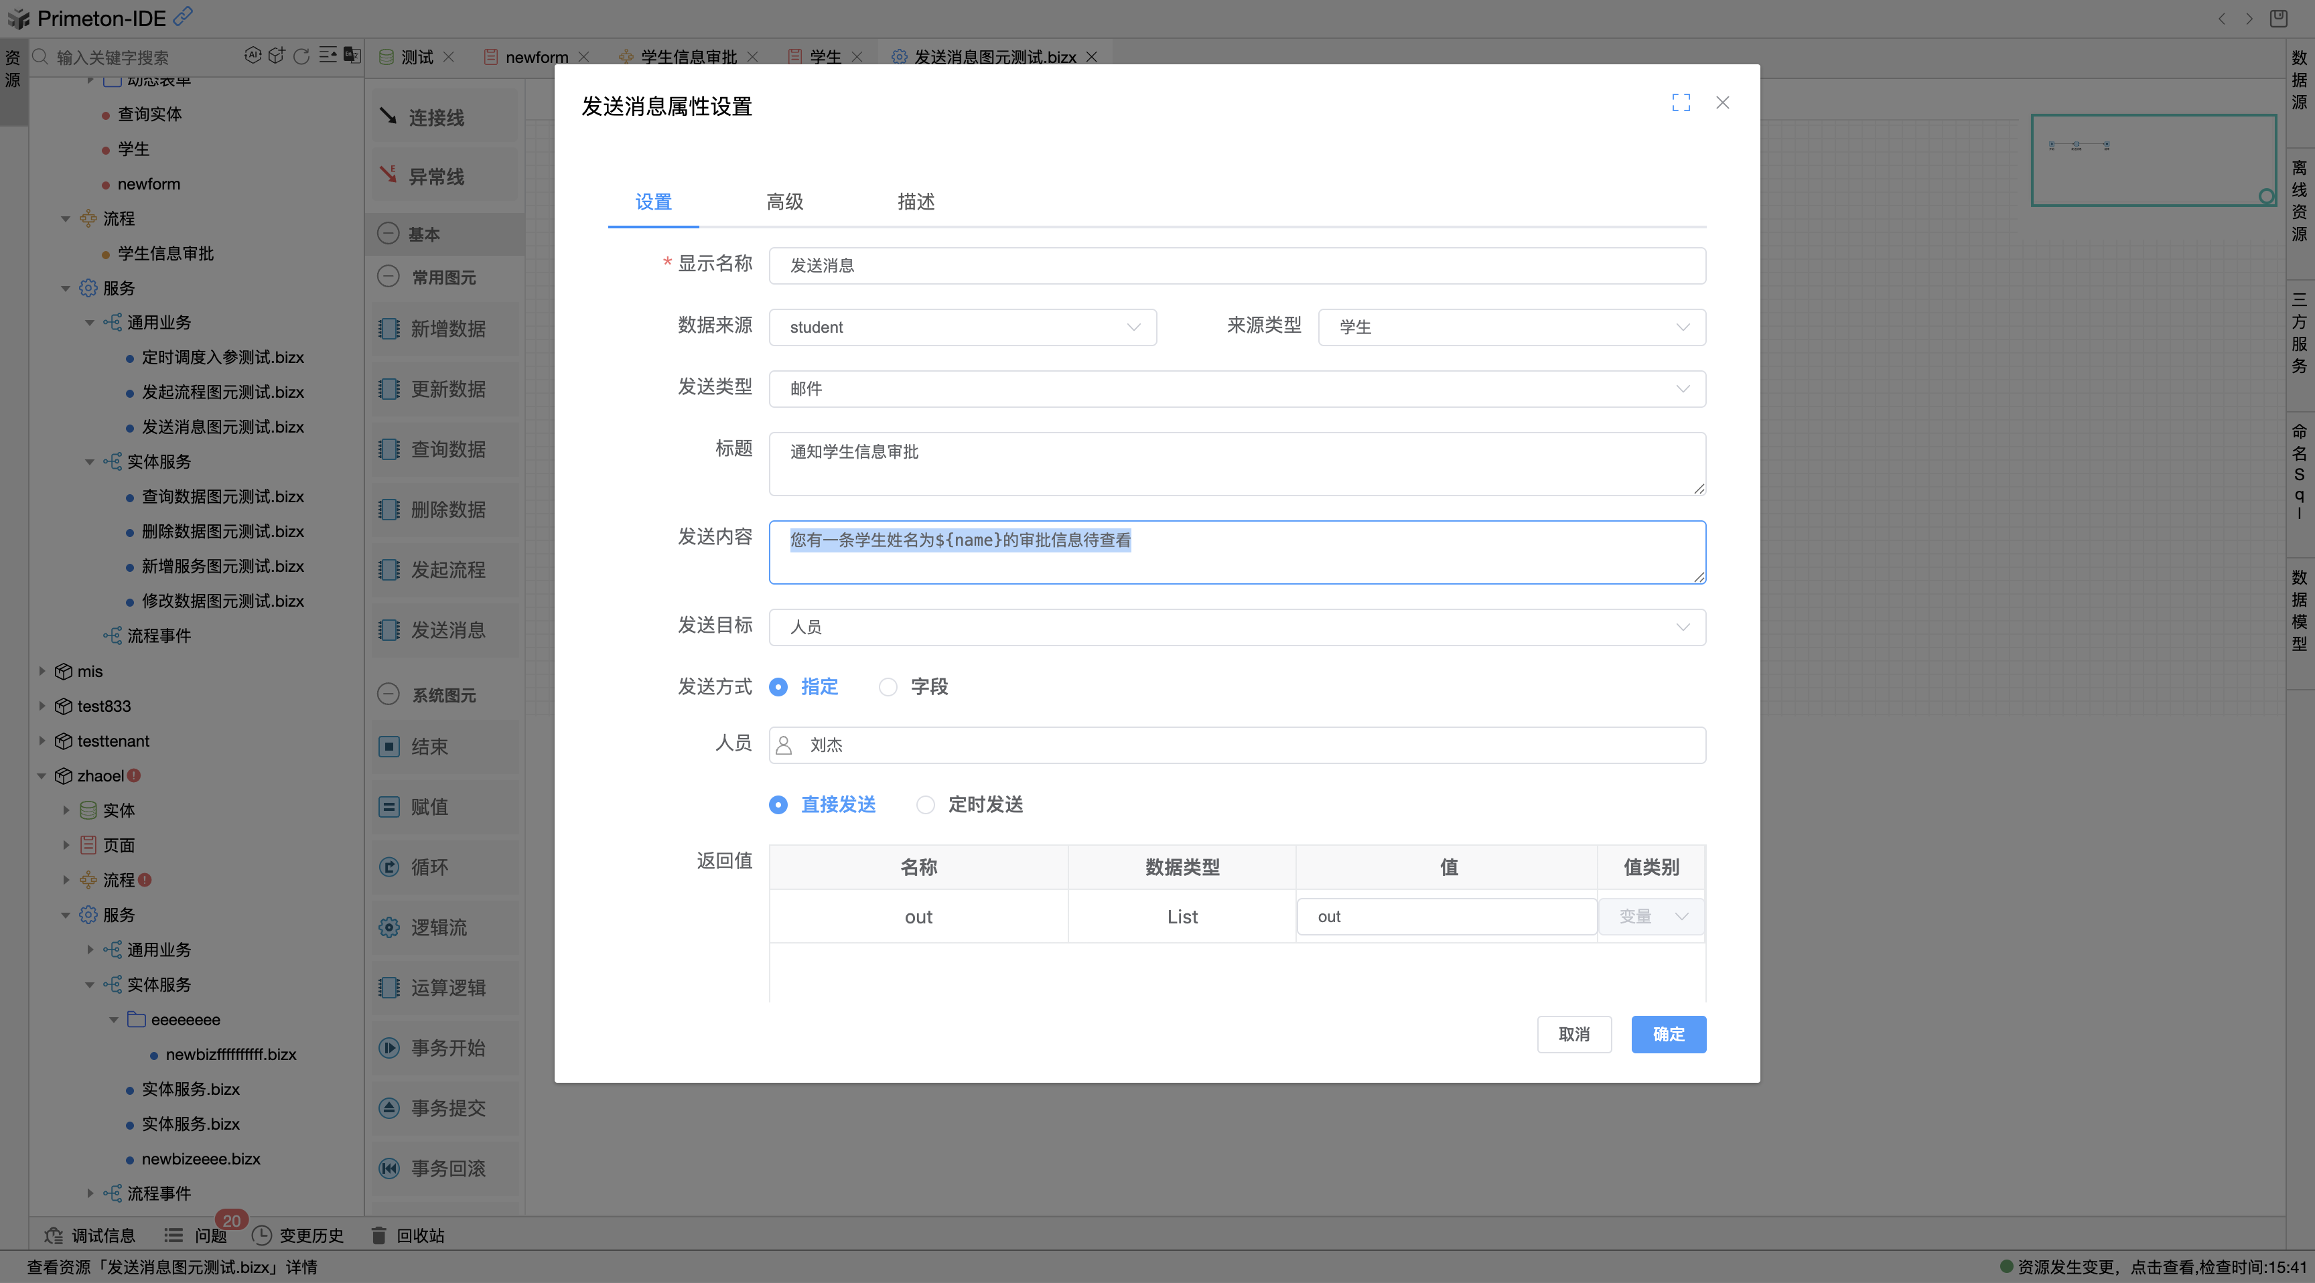
Task: Click the AI assistant icon in the toolbar
Action: point(253,56)
